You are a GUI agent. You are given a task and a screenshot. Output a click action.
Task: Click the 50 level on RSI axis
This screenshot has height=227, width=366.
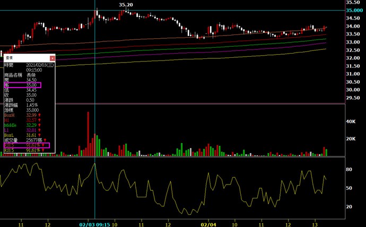348,188
